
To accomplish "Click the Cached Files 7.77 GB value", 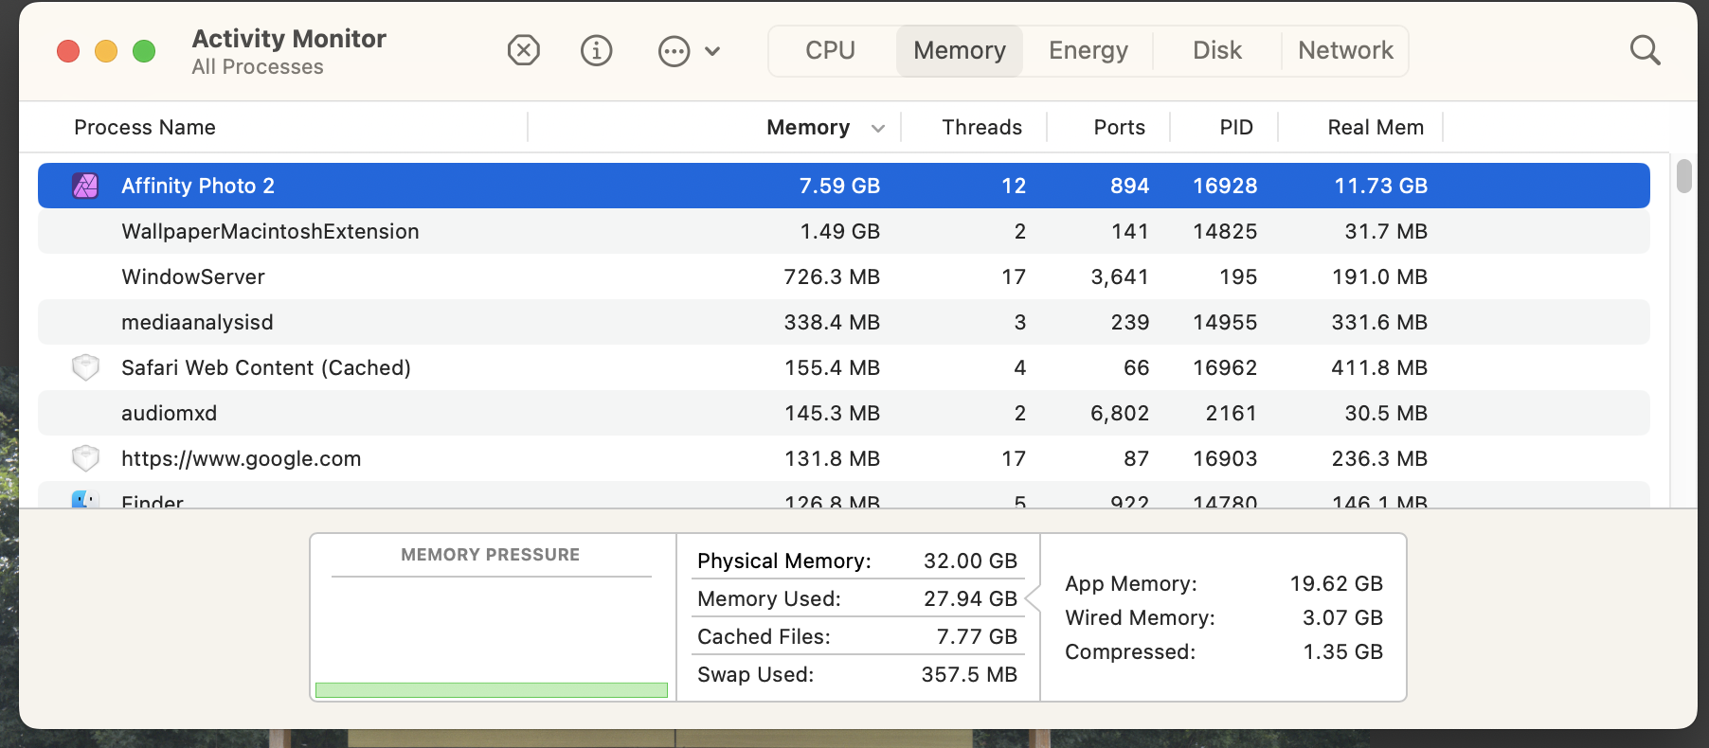I will click(x=977, y=636).
